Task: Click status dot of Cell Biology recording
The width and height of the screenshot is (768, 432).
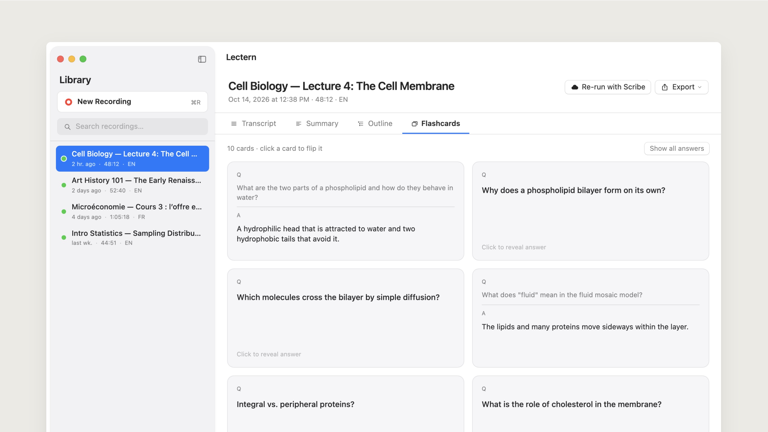Action: [64, 159]
